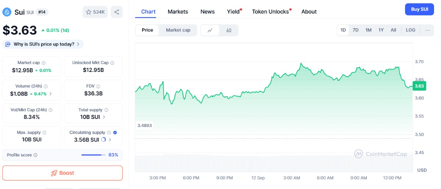The width and height of the screenshot is (441, 189).
Task: Open Total supply info icon
Action: 106,110
